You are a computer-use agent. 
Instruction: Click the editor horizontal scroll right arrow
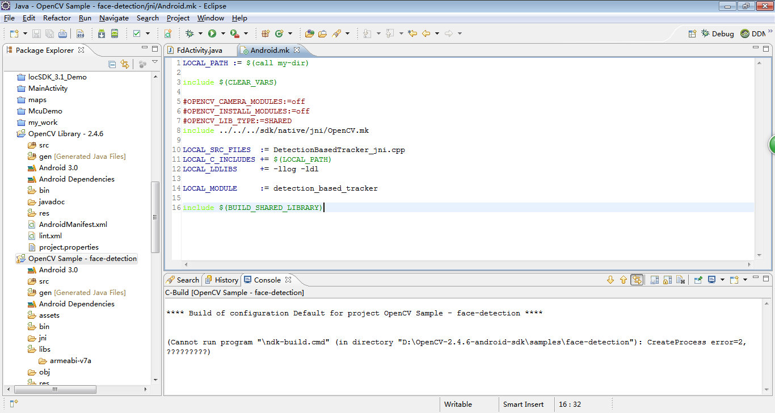click(749, 264)
